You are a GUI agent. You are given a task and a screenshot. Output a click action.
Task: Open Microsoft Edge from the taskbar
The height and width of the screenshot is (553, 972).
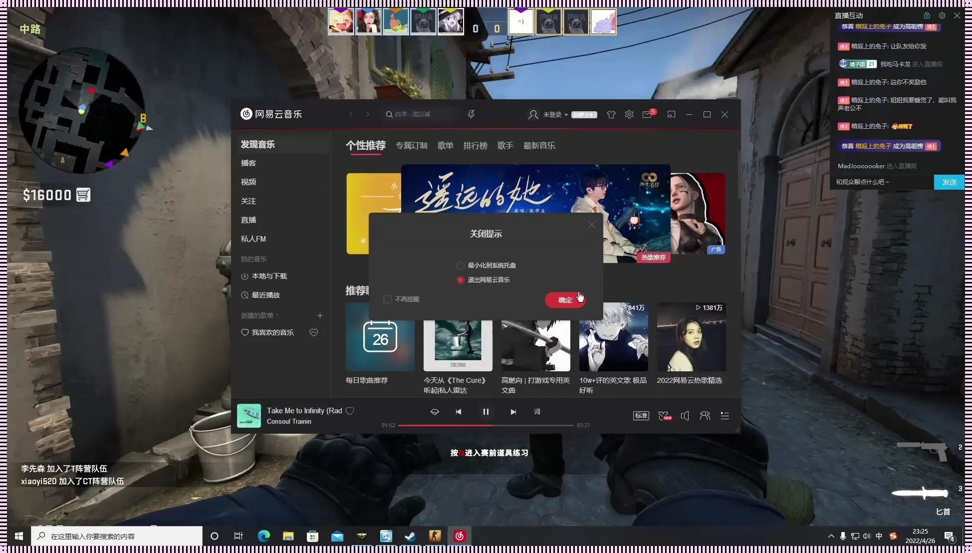click(263, 536)
